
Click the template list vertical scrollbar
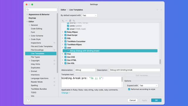(x=160, y=62)
